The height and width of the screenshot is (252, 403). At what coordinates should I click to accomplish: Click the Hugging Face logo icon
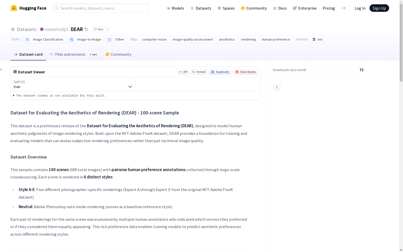(14, 8)
